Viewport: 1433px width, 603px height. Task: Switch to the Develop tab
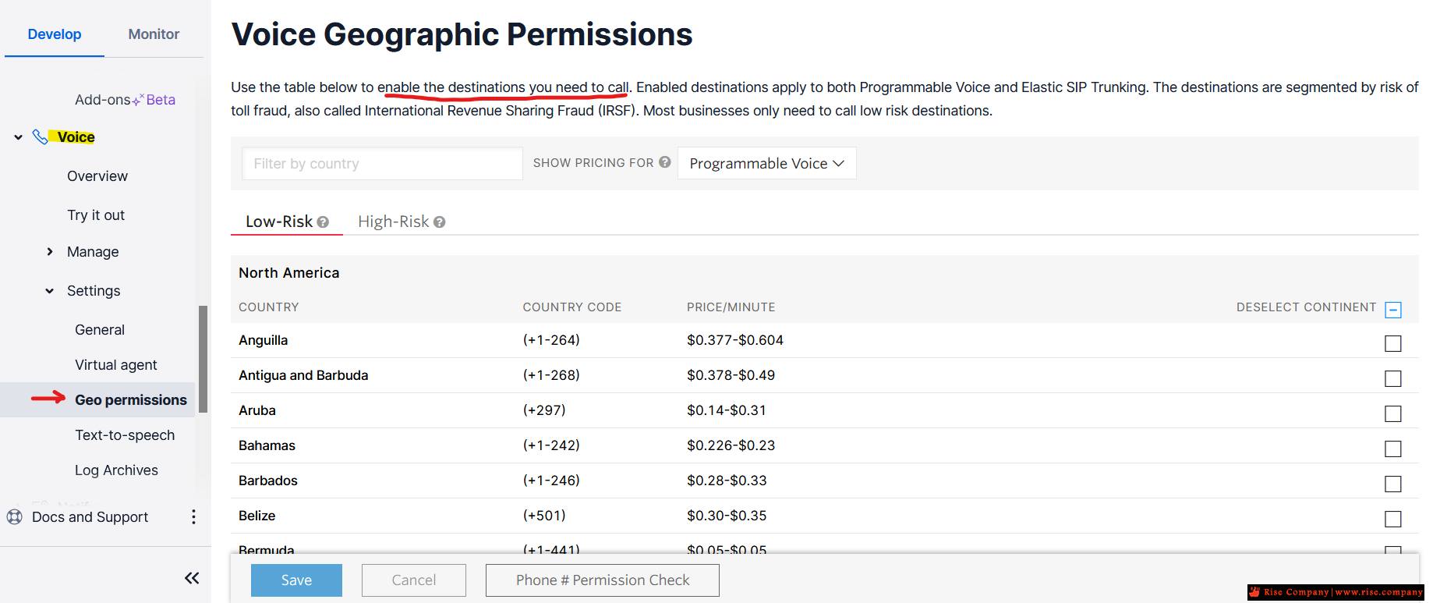pos(55,34)
